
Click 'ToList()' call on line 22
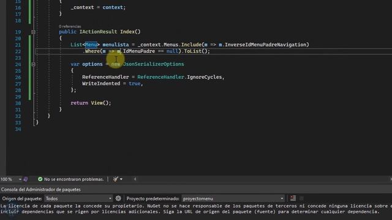(196, 51)
